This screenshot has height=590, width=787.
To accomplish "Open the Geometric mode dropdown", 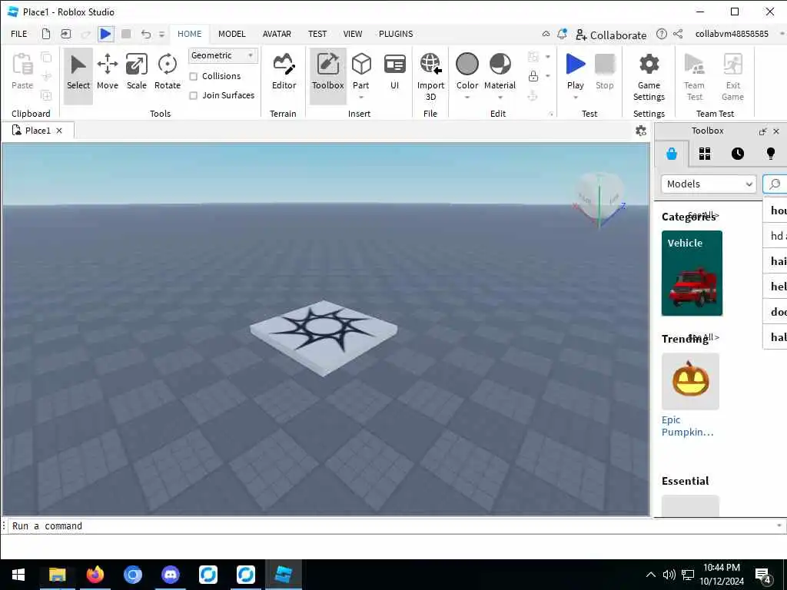I will (223, 55).
